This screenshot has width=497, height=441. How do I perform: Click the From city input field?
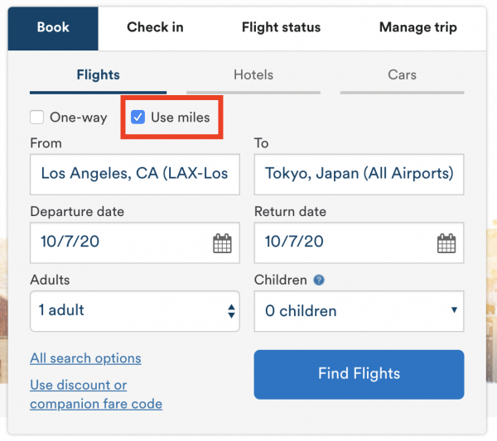pos(134,174)
